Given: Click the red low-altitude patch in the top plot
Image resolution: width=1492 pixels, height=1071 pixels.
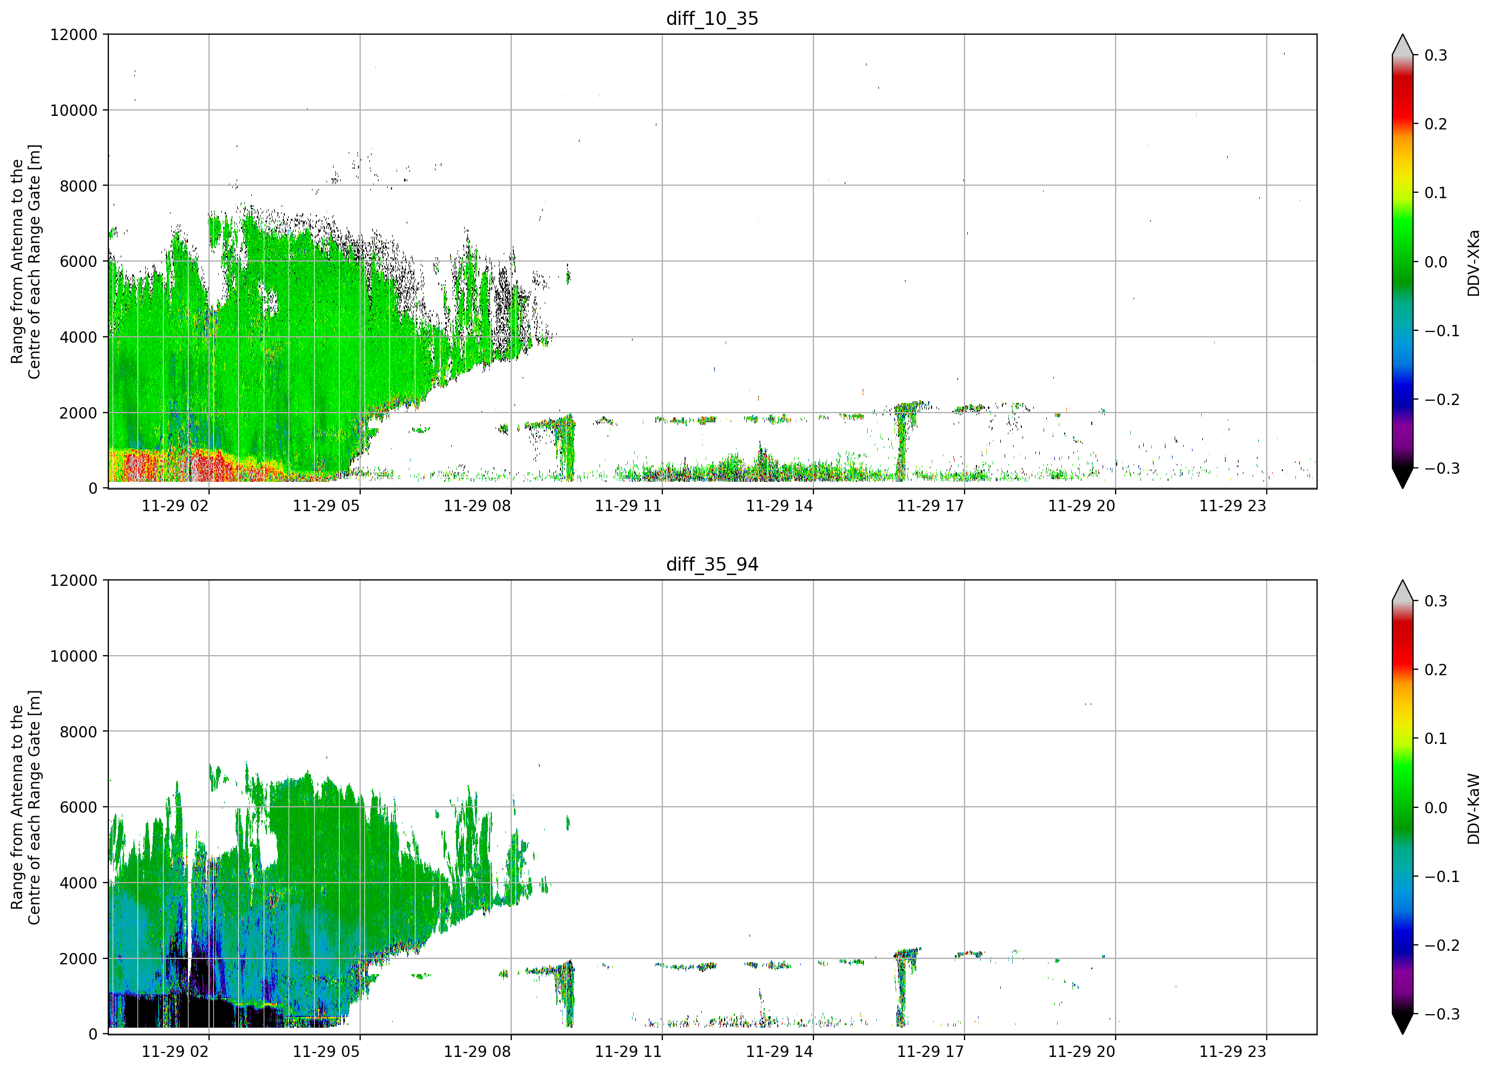Looking at the screenshot, I should [x=178, y=466].
